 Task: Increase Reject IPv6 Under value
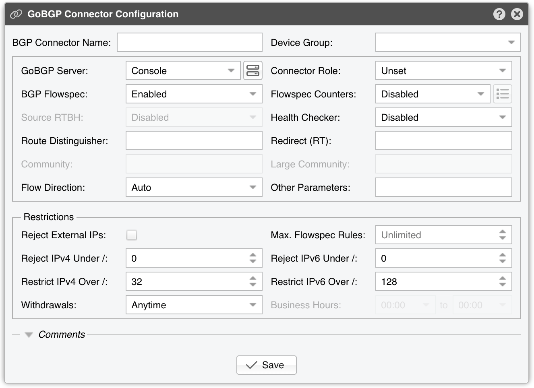coord(503,255)
